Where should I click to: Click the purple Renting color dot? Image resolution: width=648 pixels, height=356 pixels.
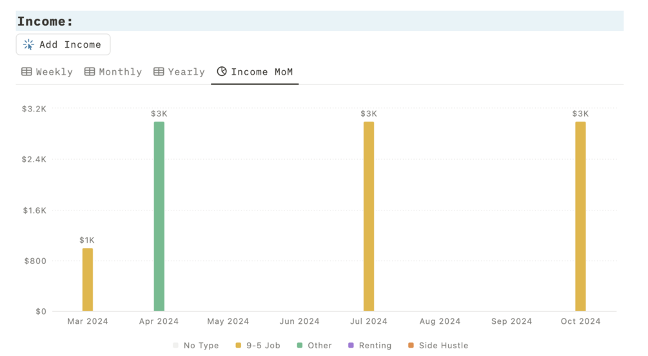pyautogui.click(x=351, y=346)
